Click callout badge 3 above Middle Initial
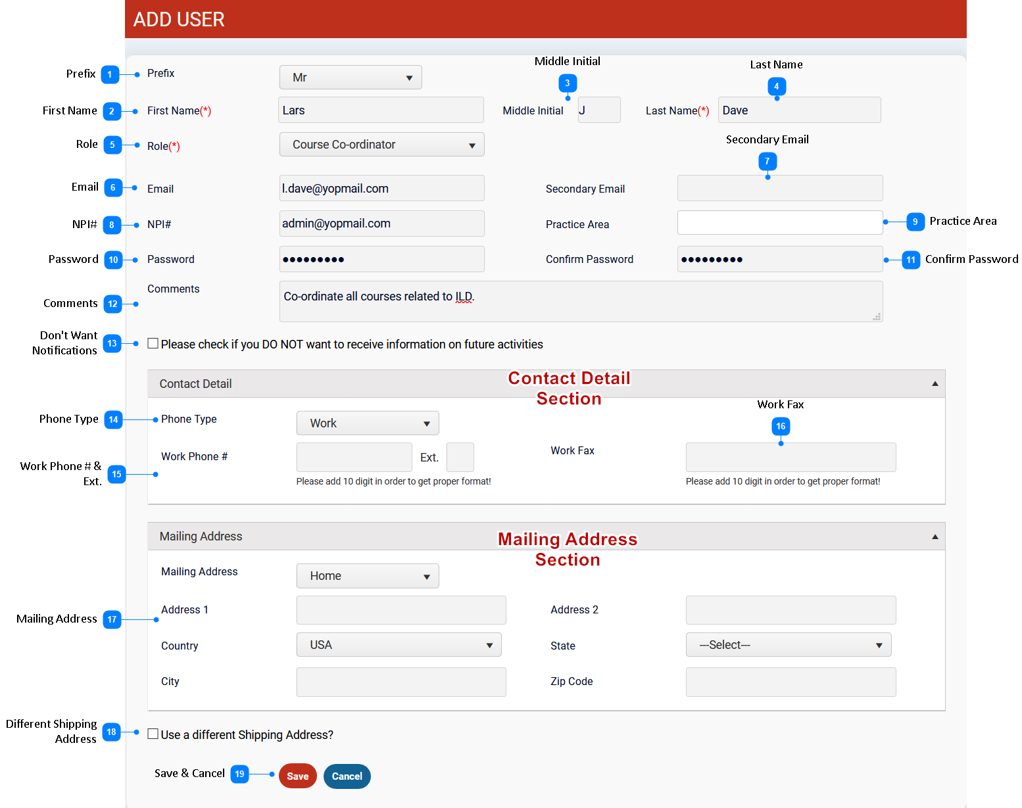 [x=568, y=83]
